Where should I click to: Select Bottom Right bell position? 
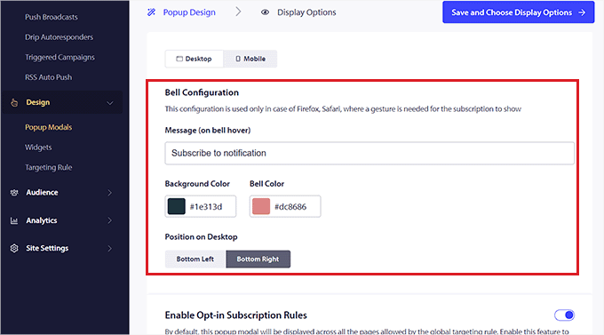pos(258,259)
